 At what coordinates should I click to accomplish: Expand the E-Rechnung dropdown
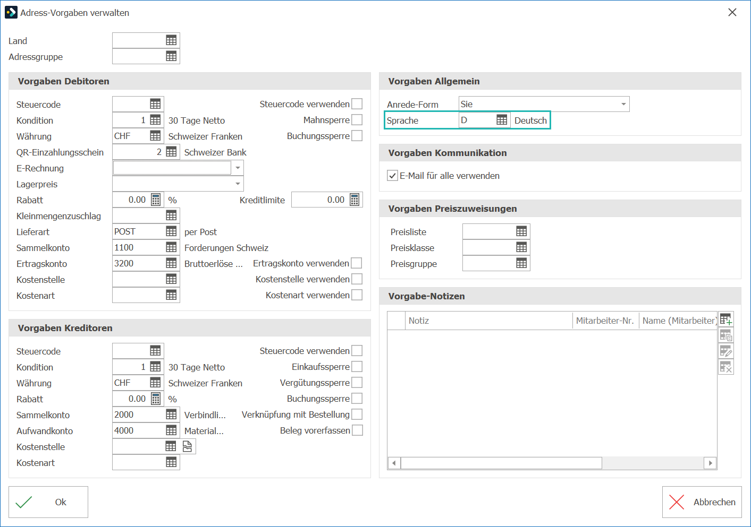click(238, 168)
